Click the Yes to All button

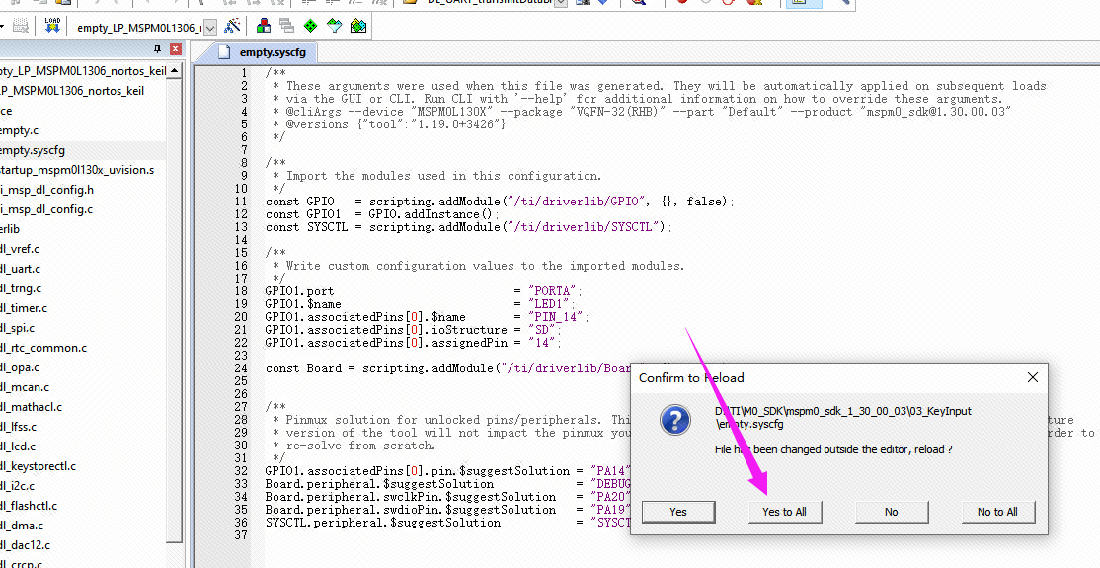coord(784,512)
